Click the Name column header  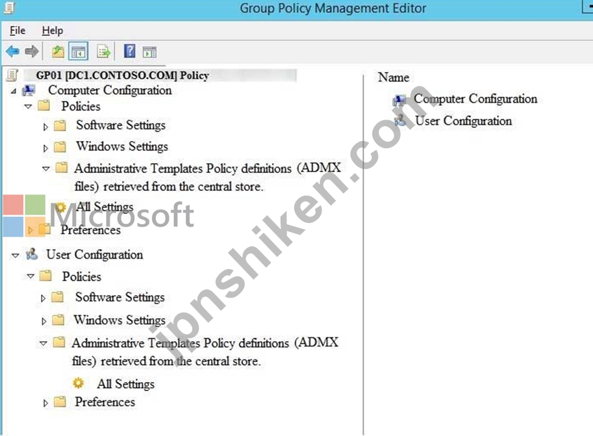[x=394, y=77]
